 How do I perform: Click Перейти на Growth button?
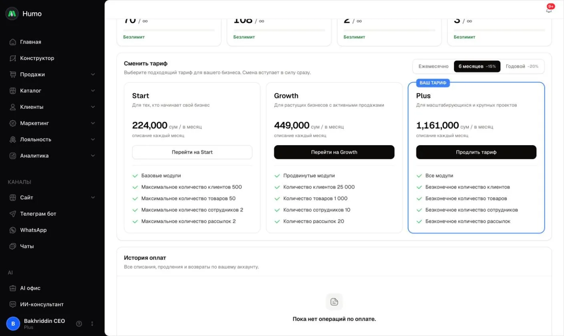click(334, 152)
